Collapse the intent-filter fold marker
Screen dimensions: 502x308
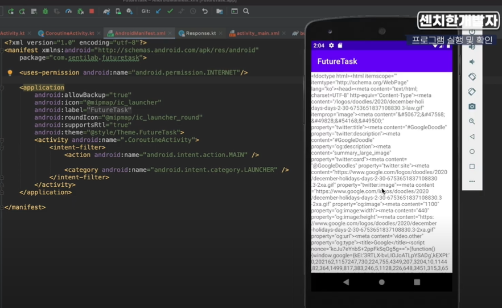(x=2, y=147)
